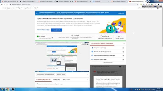Switch to the ПОДСКАЗКИ tab
Screen dimensions: 163x91
66,80
